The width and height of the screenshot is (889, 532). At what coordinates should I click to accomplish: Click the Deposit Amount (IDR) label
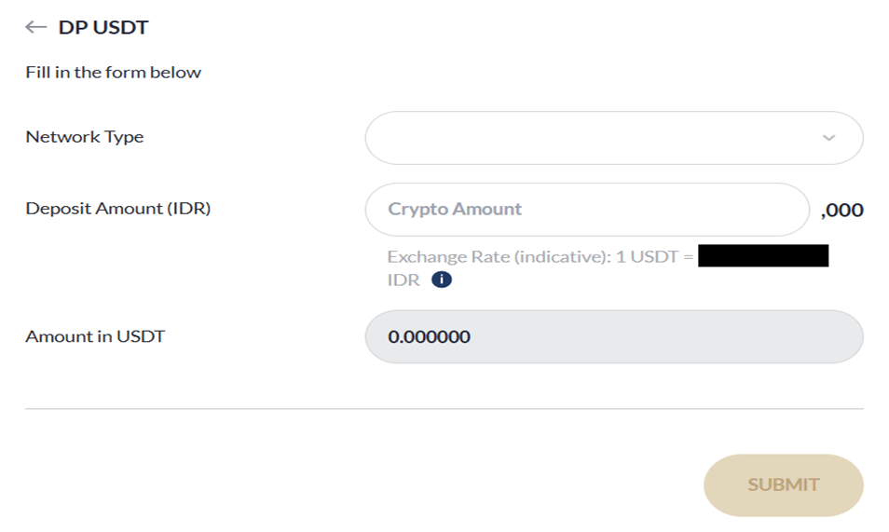[x=118, y=208]
